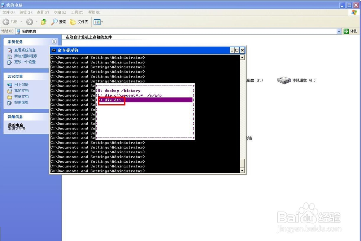The image size is (361, 241).
Task: Open 我的文档 from other places
Action: click(x=21, y=91)
